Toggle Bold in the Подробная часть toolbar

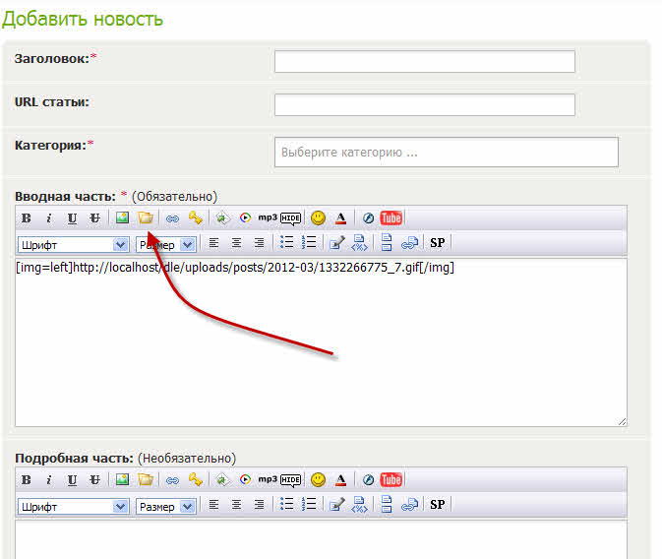pyautogui.click(x=27, y=480)
